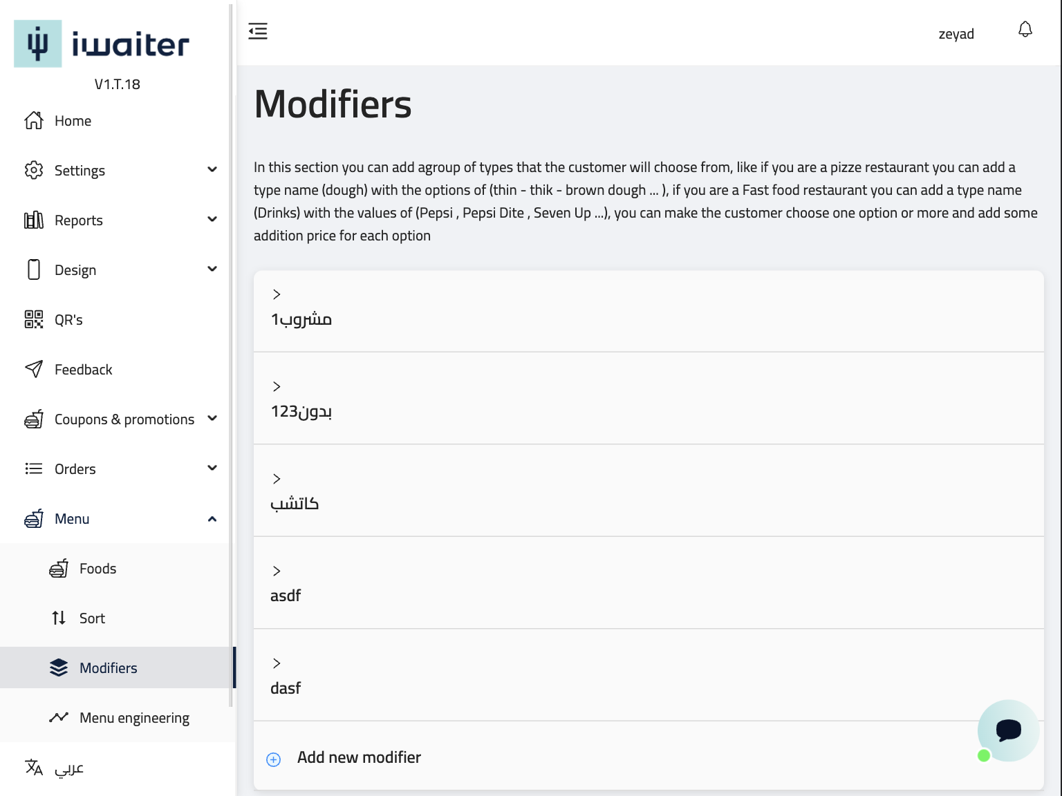
Task: Switch language using the translate icon
Action: click(x=34, y=767)
